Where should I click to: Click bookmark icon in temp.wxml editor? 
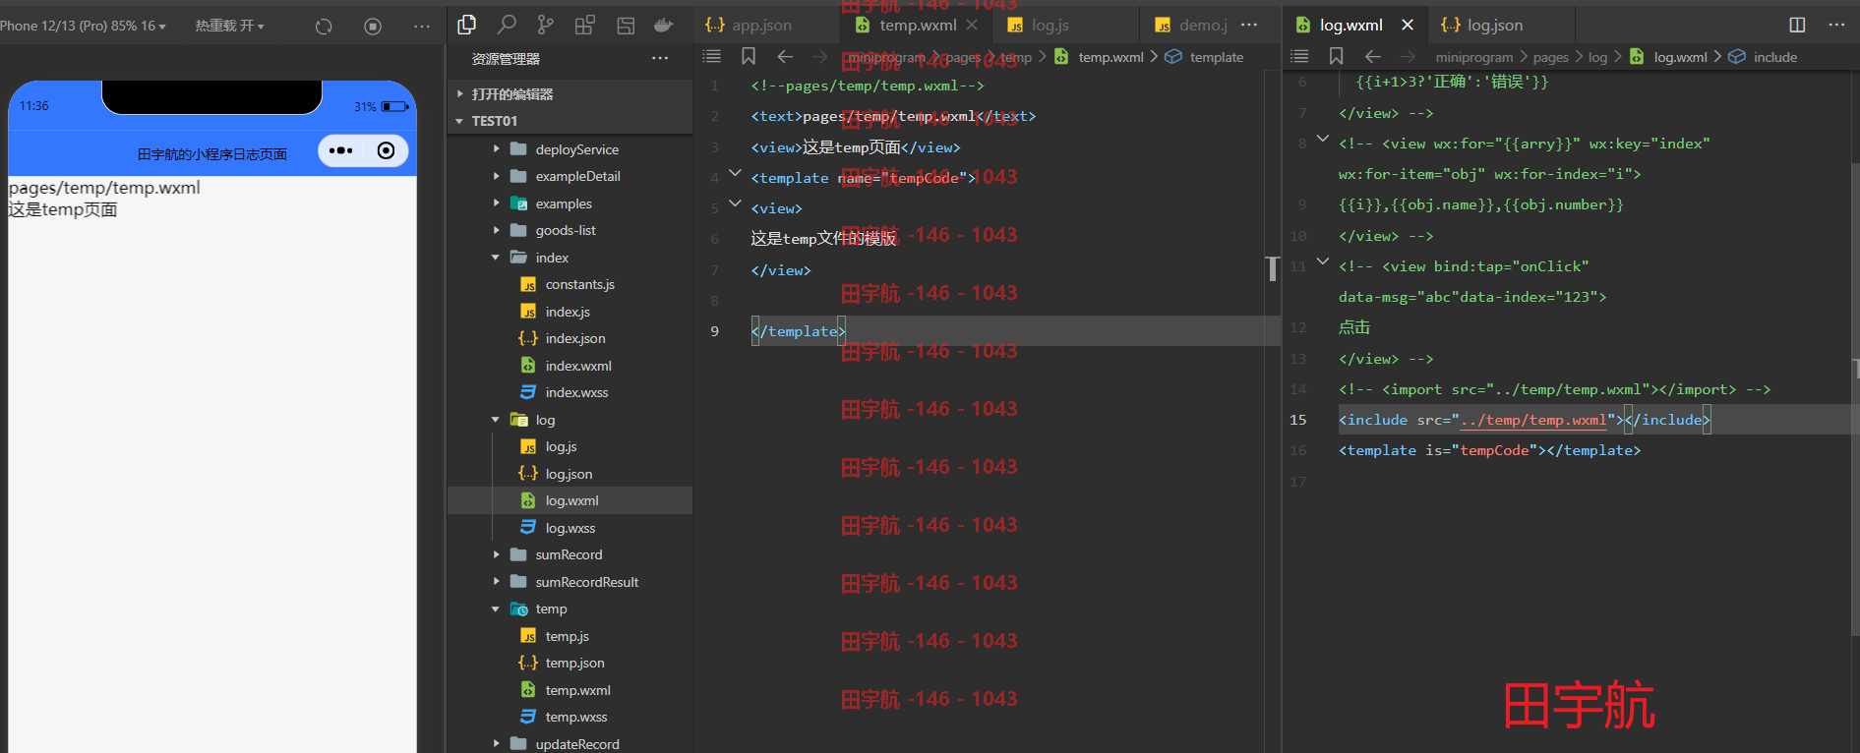[749, 57]
